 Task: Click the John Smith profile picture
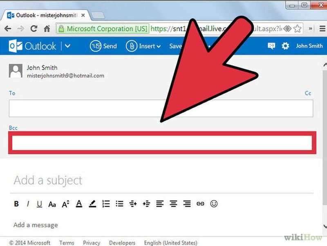[16, 71]
